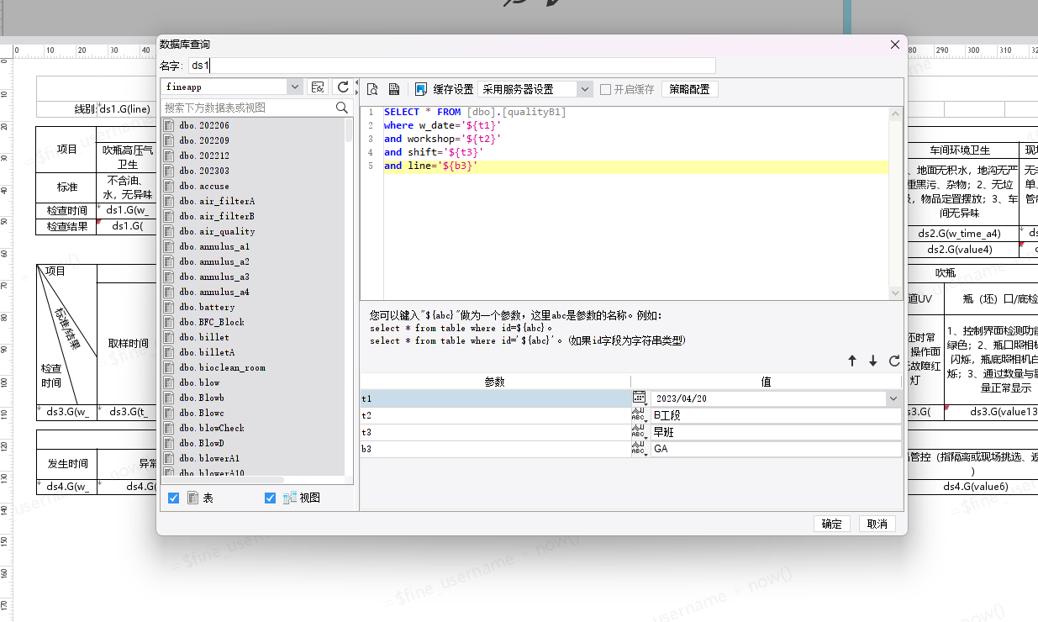Viewport: 1038px width, 622px height.
Task: Click SQL editor scroll-down arrow
Action: point(896,293)
